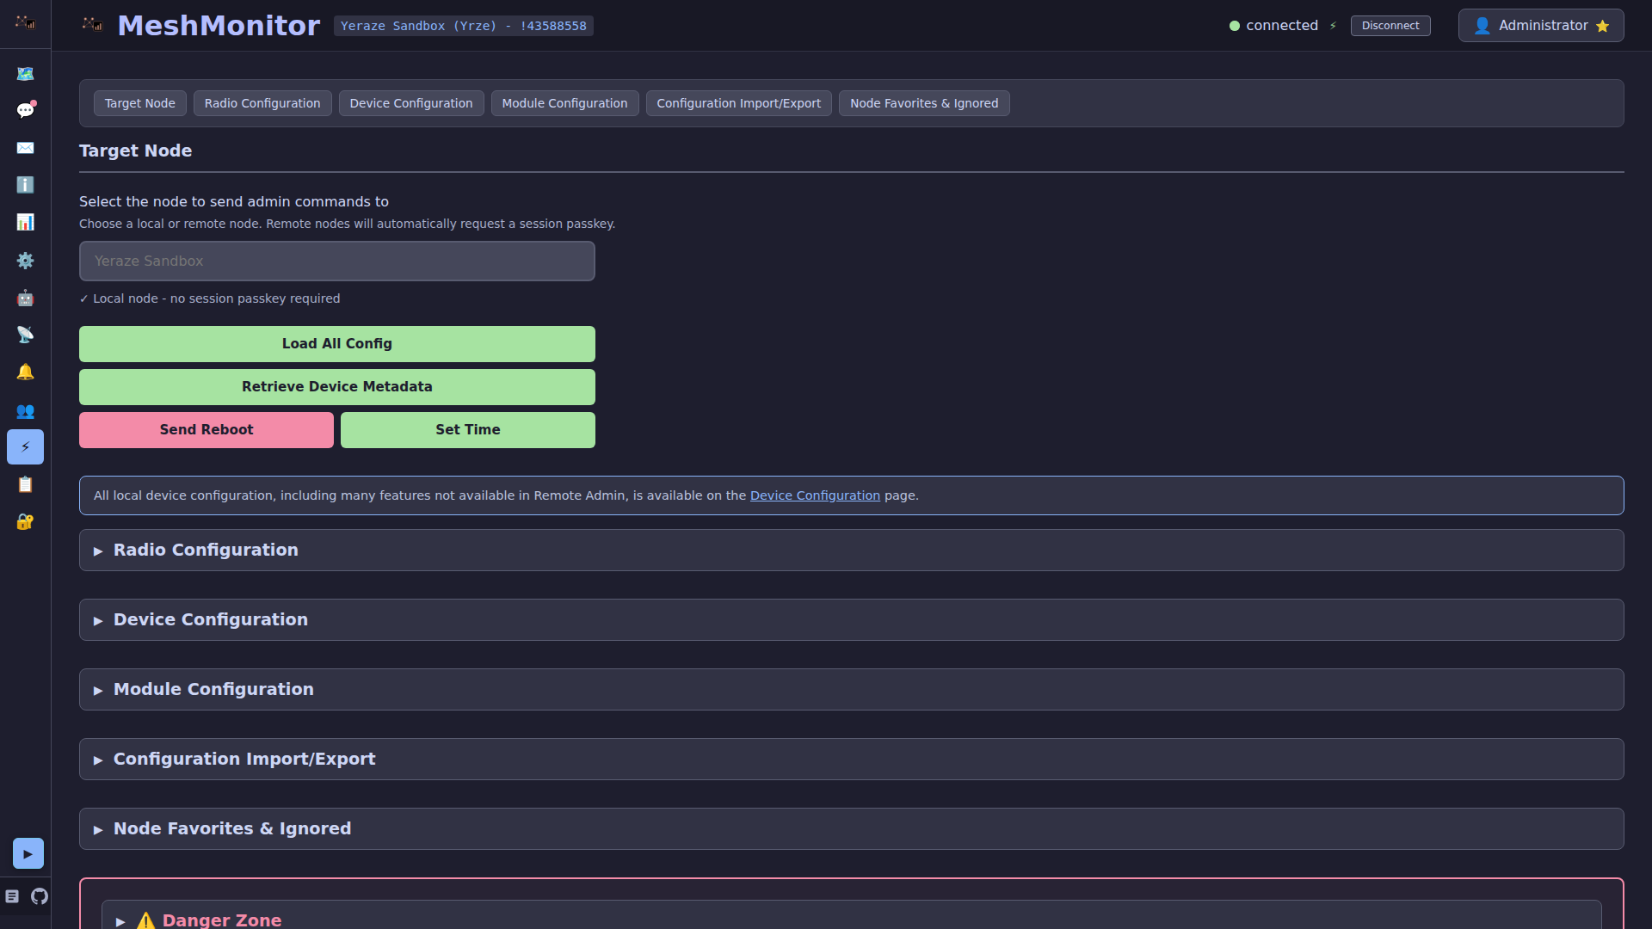1652x929 pixels.
Task: Select the clipboard icon in the sidebar
Action: pos(25,484)
